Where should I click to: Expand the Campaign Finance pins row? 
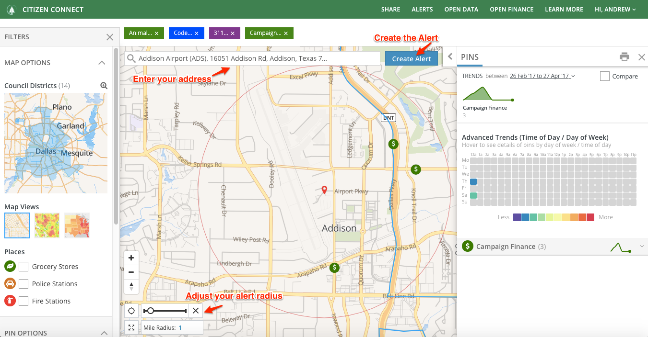(x=642, y=247)
